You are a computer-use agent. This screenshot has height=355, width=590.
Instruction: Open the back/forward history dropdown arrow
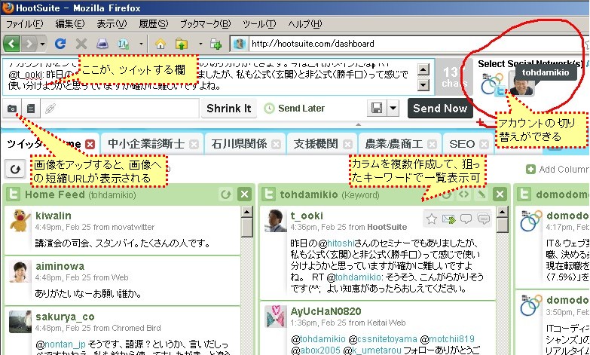tap(41, 44)
